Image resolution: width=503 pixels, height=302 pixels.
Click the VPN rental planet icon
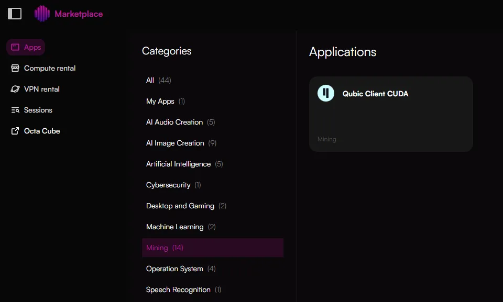(x=15, y=89)
